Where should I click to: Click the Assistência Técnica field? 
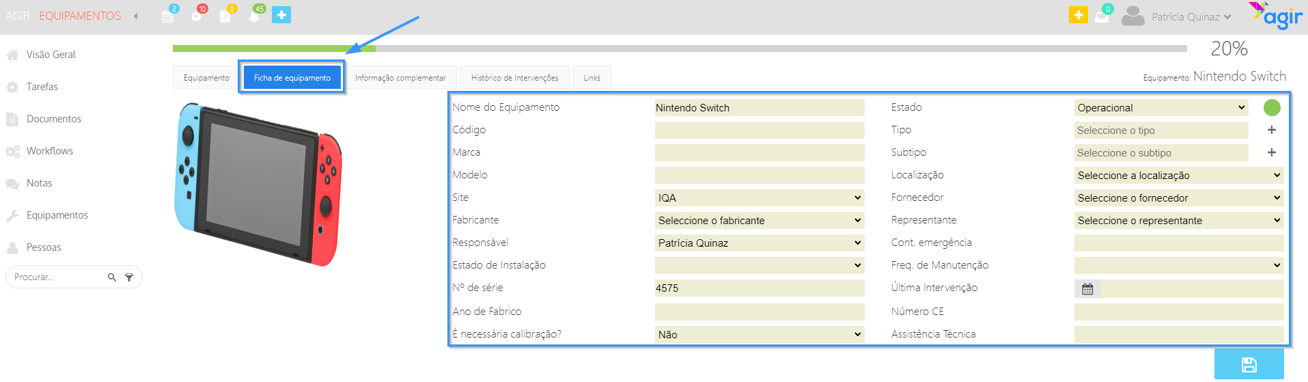[x=1179, y=334]
